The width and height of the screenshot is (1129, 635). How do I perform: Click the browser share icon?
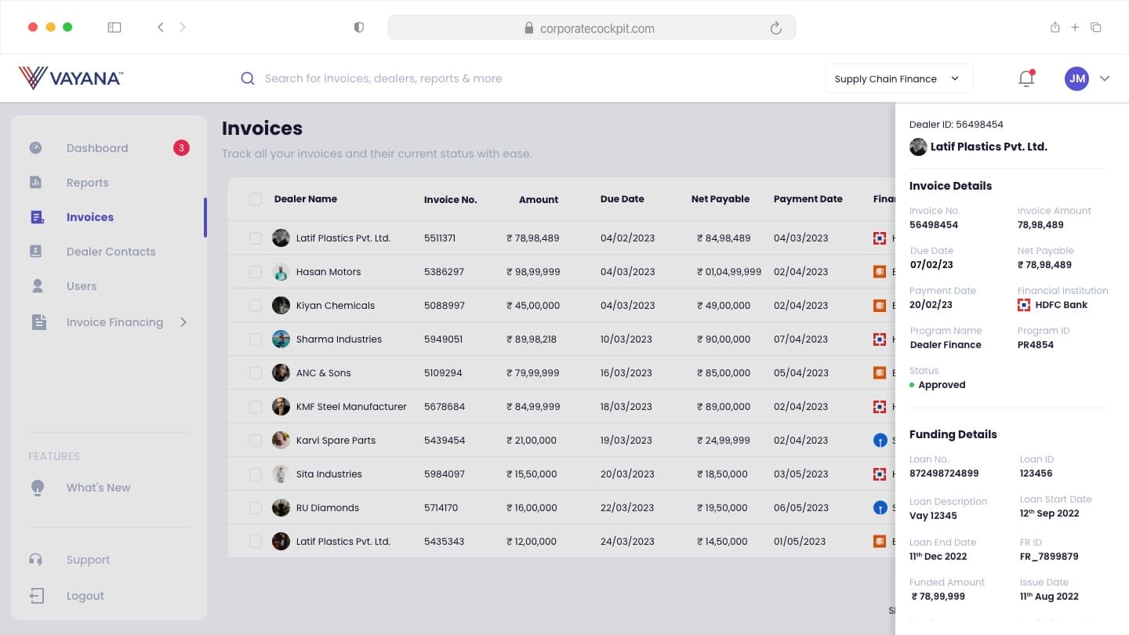pos(1055,27)
